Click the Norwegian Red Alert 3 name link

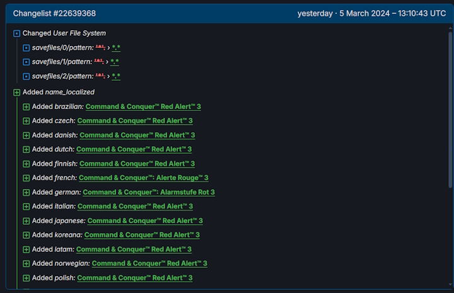pos(149,263)
